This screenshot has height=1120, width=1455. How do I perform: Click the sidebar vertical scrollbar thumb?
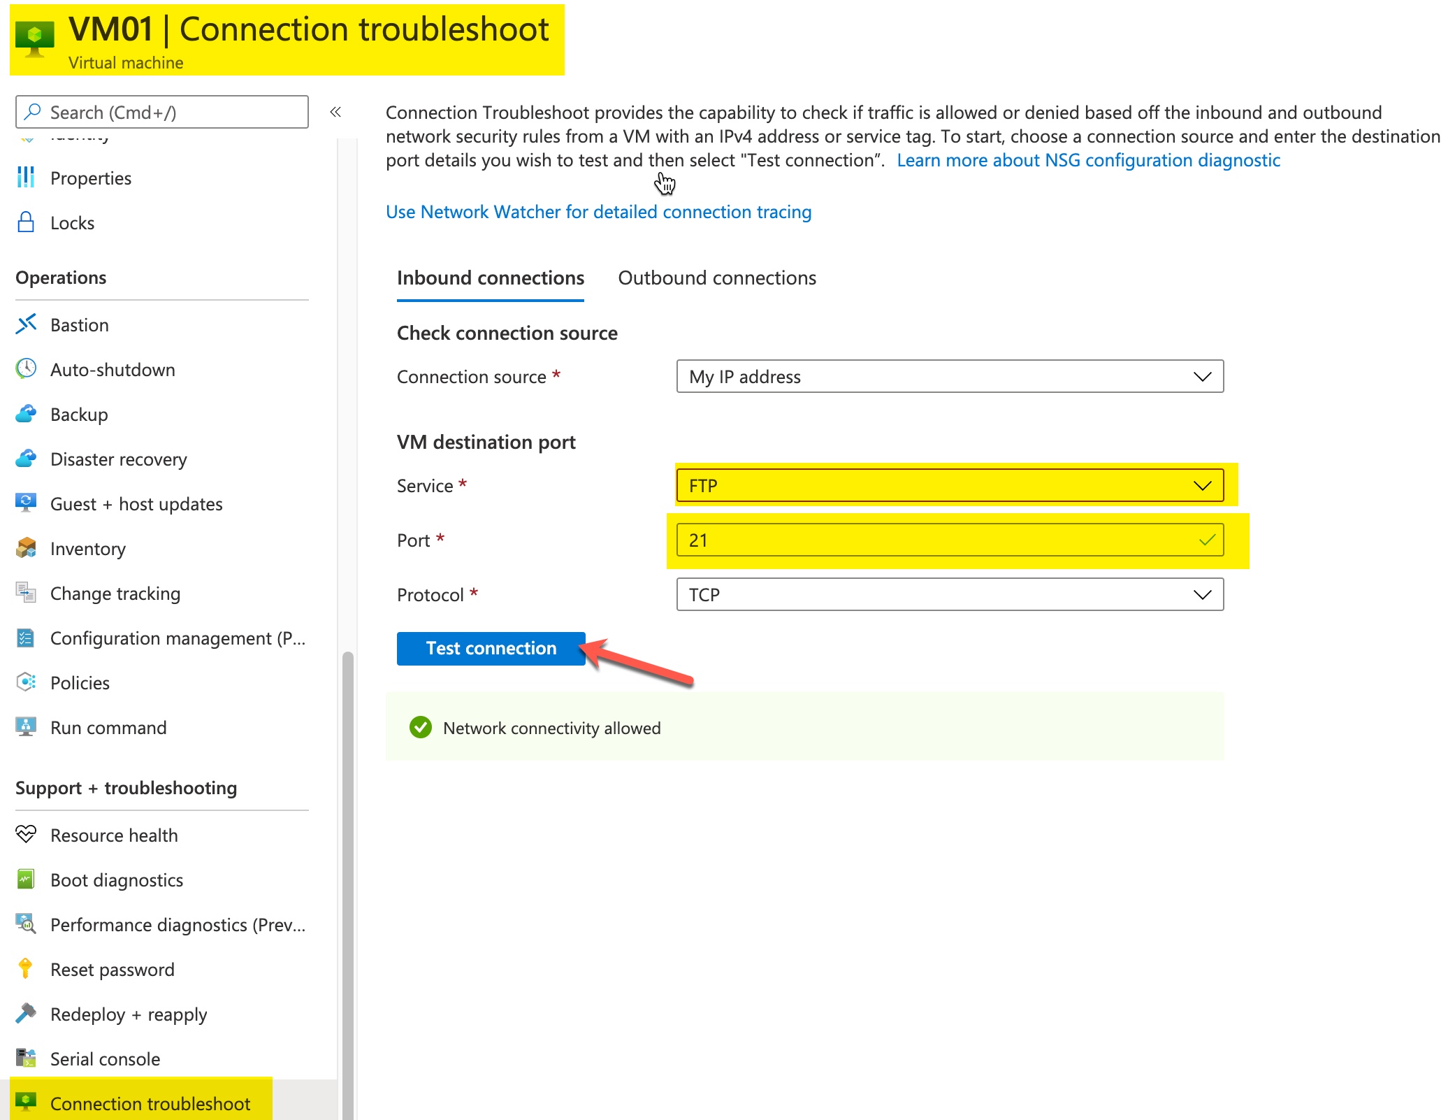pos(347,885)
